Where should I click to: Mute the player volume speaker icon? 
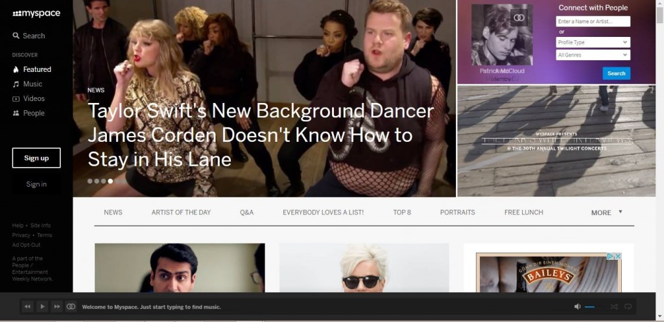pos(578,306)
